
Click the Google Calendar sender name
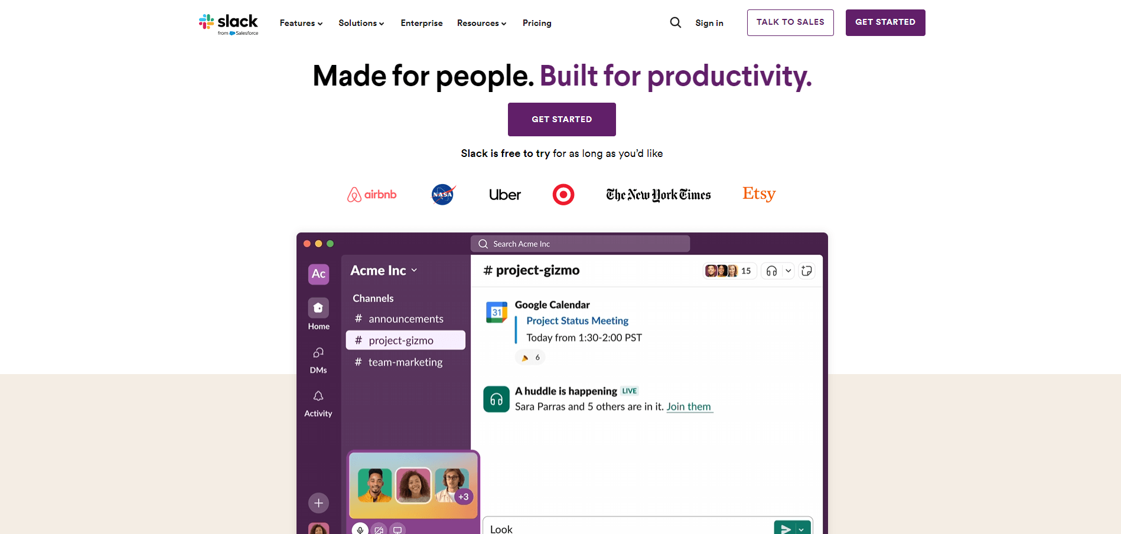[552, 304]
